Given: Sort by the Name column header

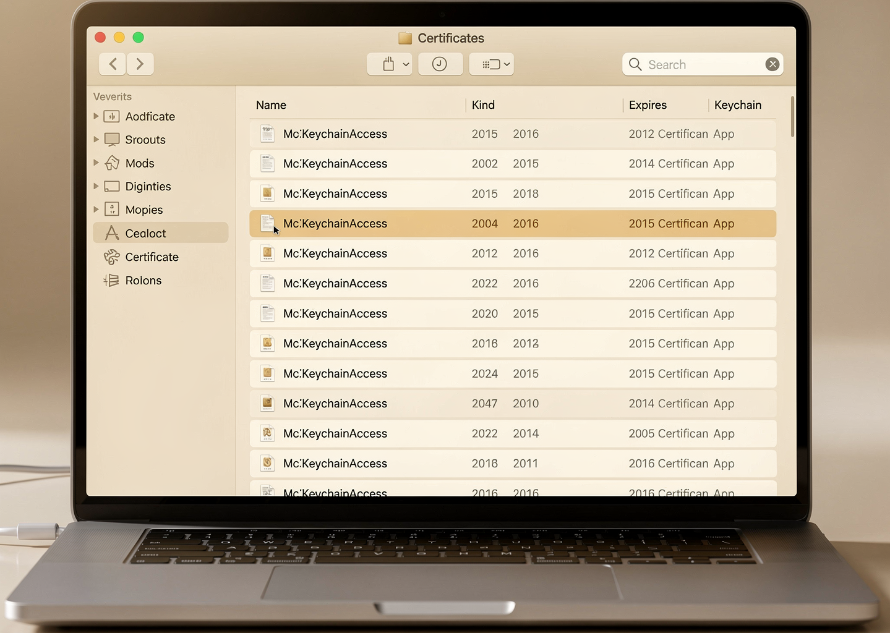Looking at the screenshot, I should (271, 105).
